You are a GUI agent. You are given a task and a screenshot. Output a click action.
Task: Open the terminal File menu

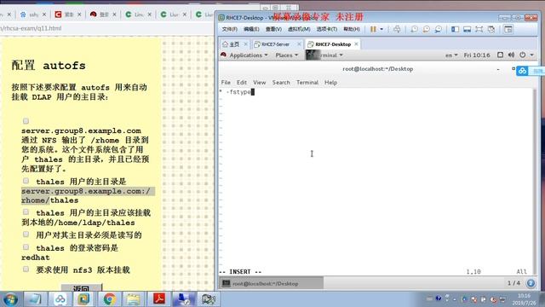[x=226, y=83]
